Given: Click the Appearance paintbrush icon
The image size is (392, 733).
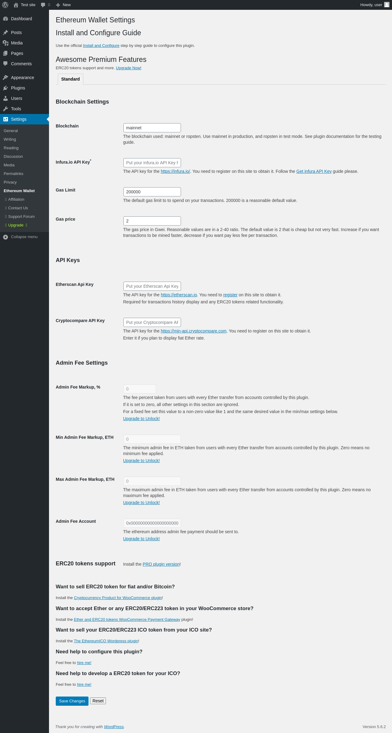Looking at the screenshot, I should point(6,78).
